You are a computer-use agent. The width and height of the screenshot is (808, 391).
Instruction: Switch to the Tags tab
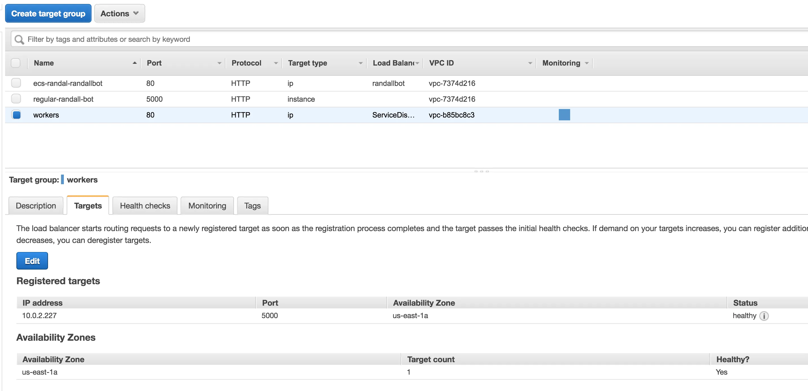point(252,206)
